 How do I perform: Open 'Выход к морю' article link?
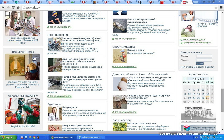136,50
